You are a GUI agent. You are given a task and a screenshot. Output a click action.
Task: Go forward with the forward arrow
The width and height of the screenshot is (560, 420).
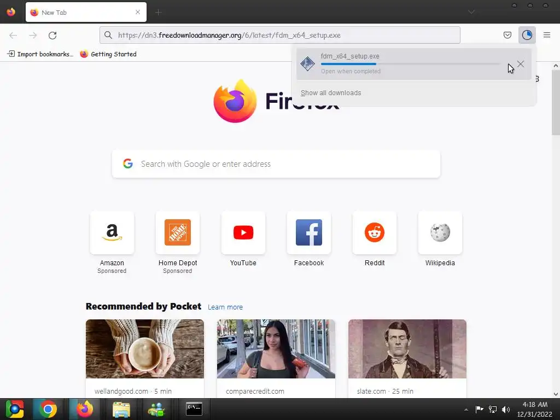coord(33,35)
